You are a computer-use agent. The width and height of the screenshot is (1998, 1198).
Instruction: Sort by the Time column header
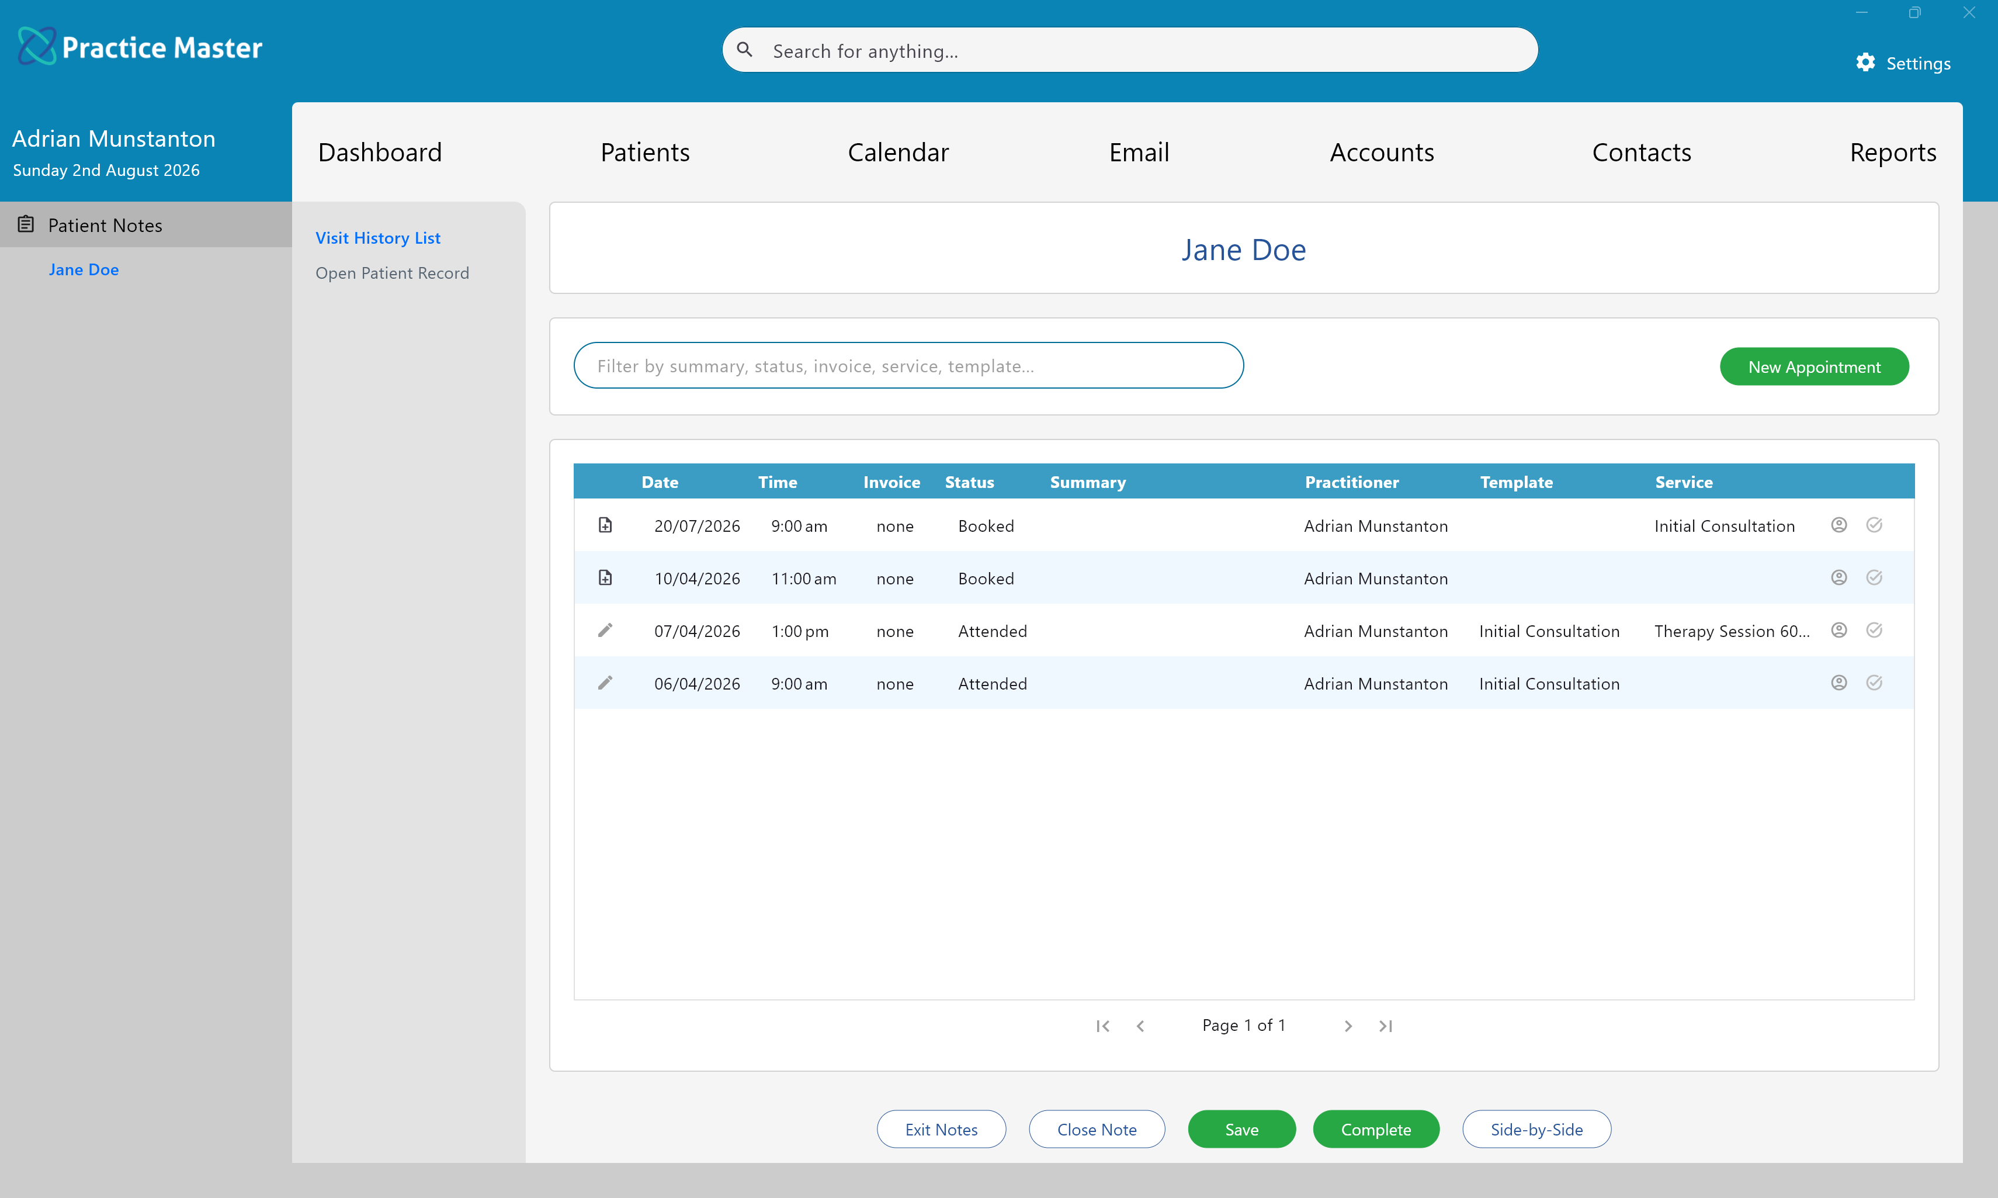pos(778,482)
